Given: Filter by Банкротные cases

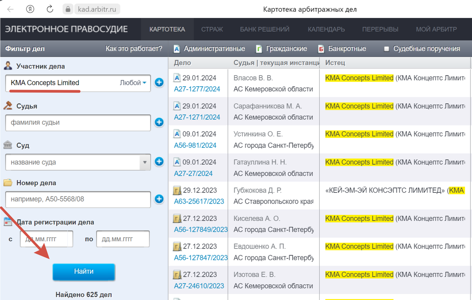Looking at the screenshot, I should [x=347, y=49].
